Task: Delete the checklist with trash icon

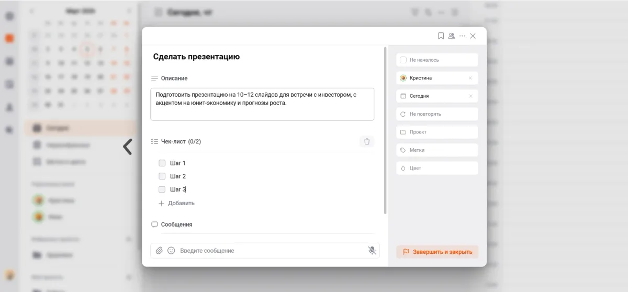Action: point(367,141)
